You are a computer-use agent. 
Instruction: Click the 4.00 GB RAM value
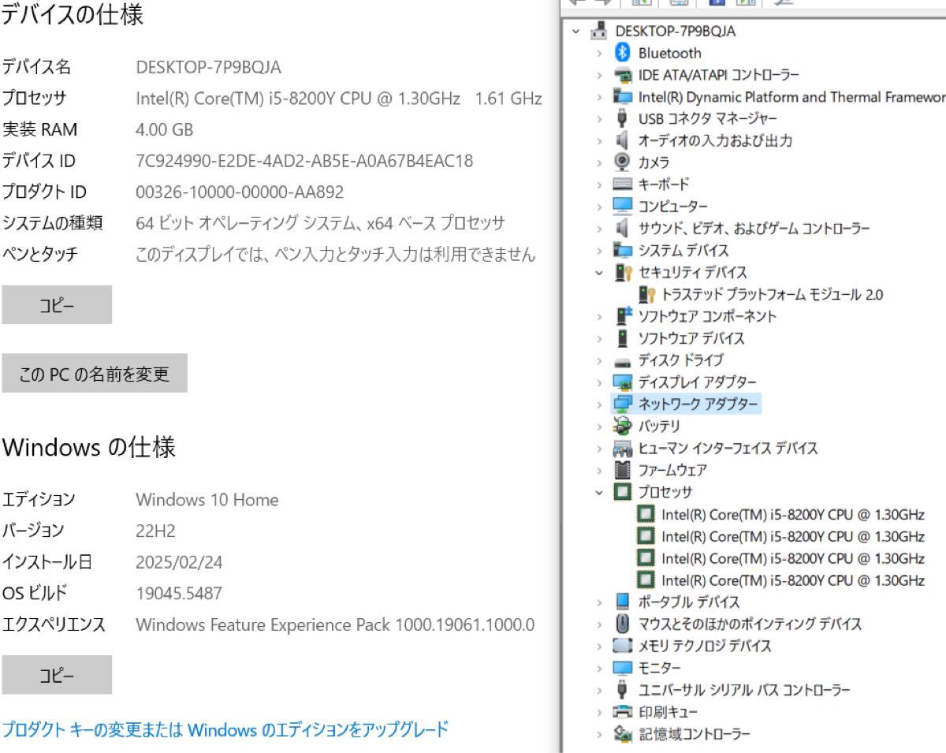[x=164, y=129]
